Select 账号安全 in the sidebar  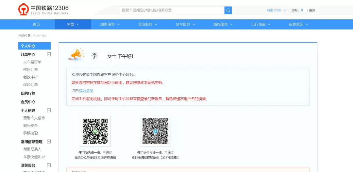tap(30, 125)
